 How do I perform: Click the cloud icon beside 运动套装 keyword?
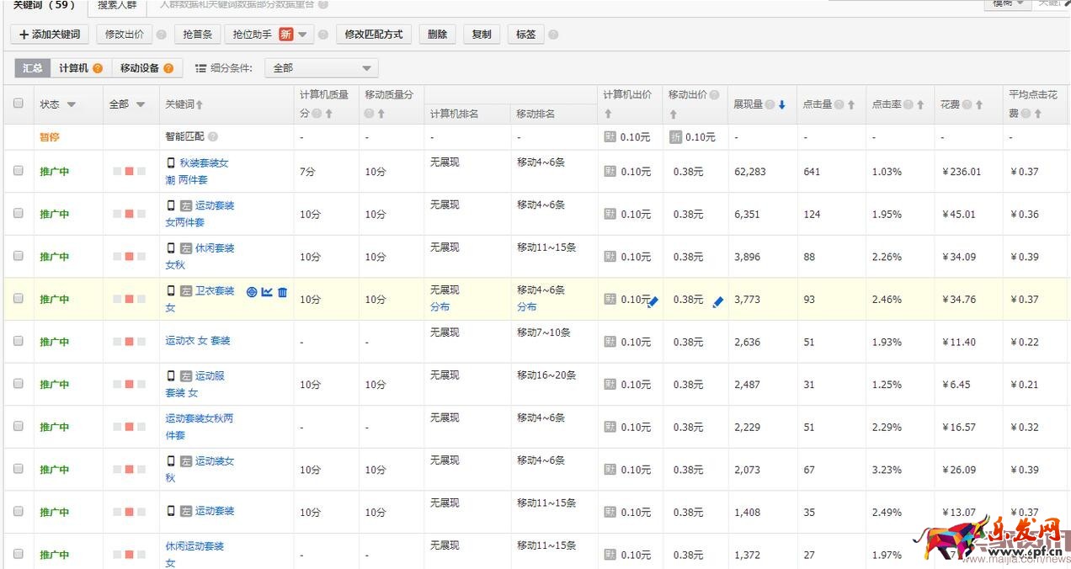coord(184,511)
